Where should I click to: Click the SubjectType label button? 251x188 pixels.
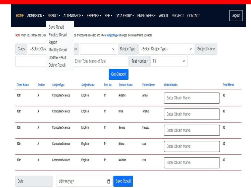(x=128, y=49)
